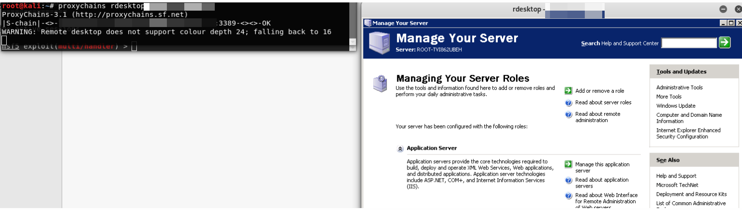Screen dimensions: 742x210
Task: Click the terminal cursor after the msf5 prompt
Action: (x=134, y=47)
